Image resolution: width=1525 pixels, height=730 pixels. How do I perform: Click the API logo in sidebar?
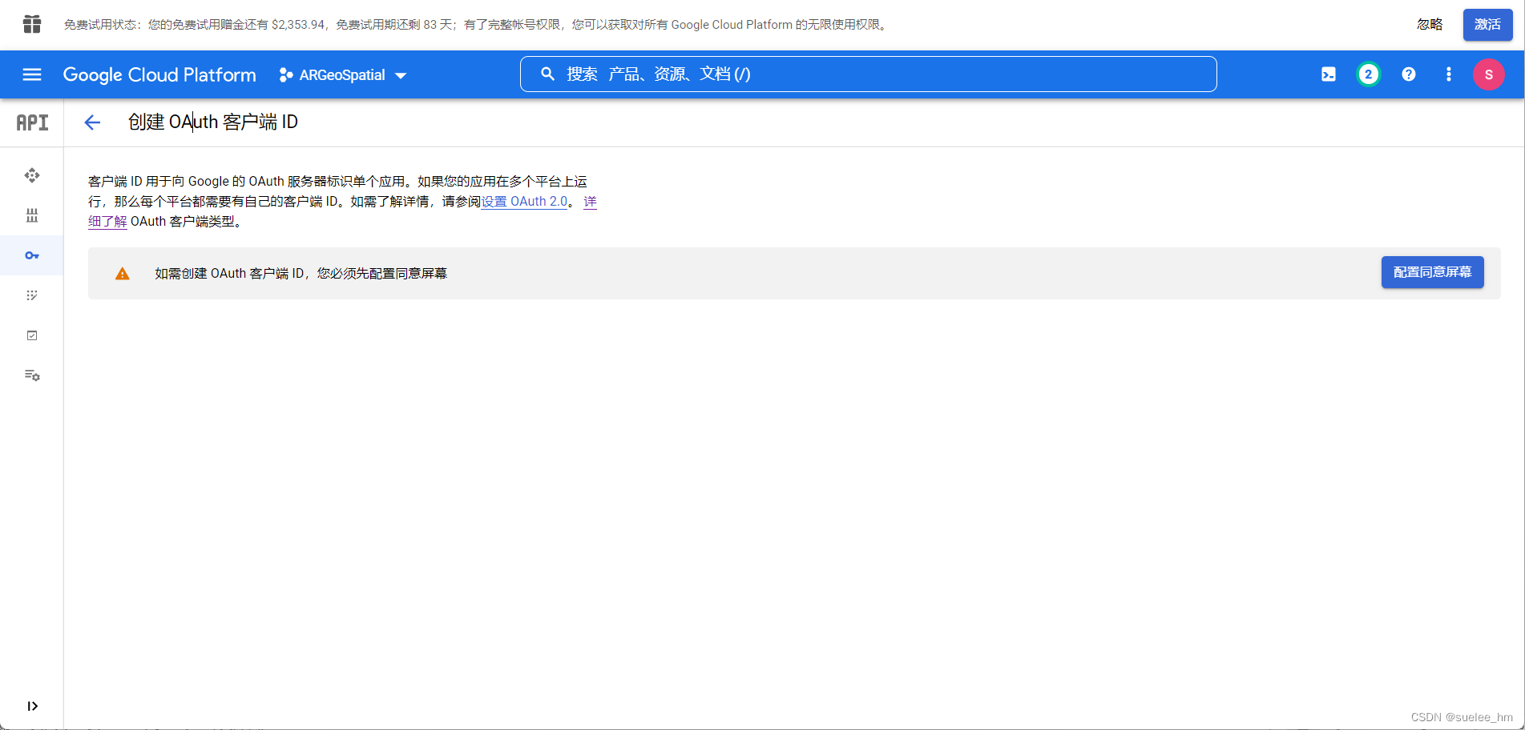click(32, 122)
